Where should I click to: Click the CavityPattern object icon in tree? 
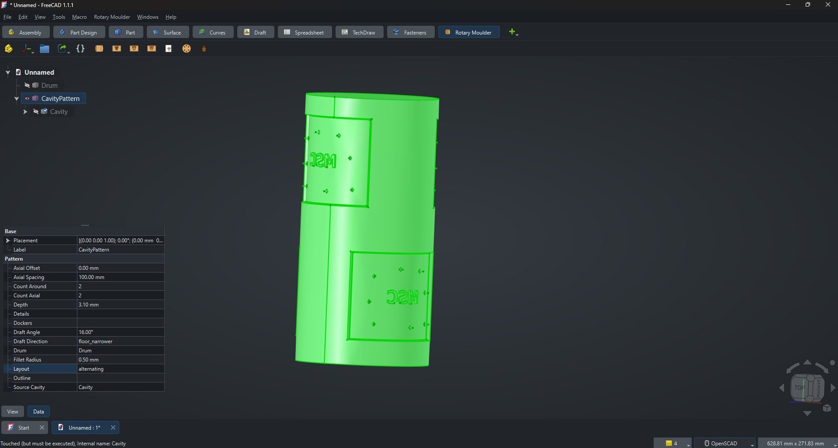pyautogui.click(x=35, y=98)
